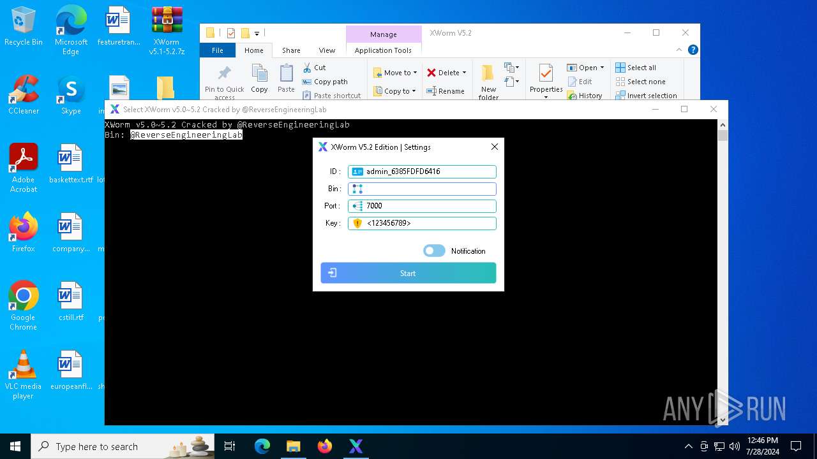
Task: Click the History command
Action: pos(585,96)
